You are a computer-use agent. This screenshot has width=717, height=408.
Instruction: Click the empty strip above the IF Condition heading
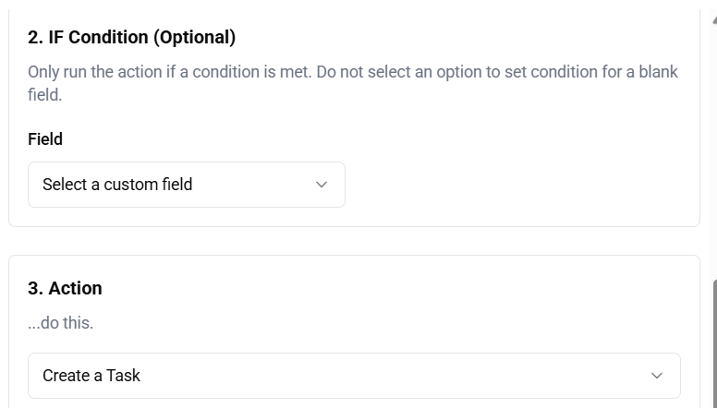pyautogui.click(x=354, y=11)
